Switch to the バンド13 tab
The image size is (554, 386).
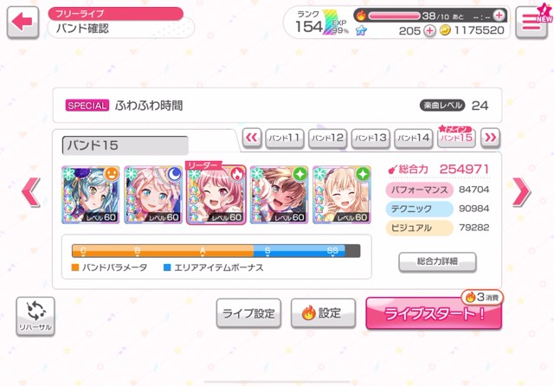370,138
